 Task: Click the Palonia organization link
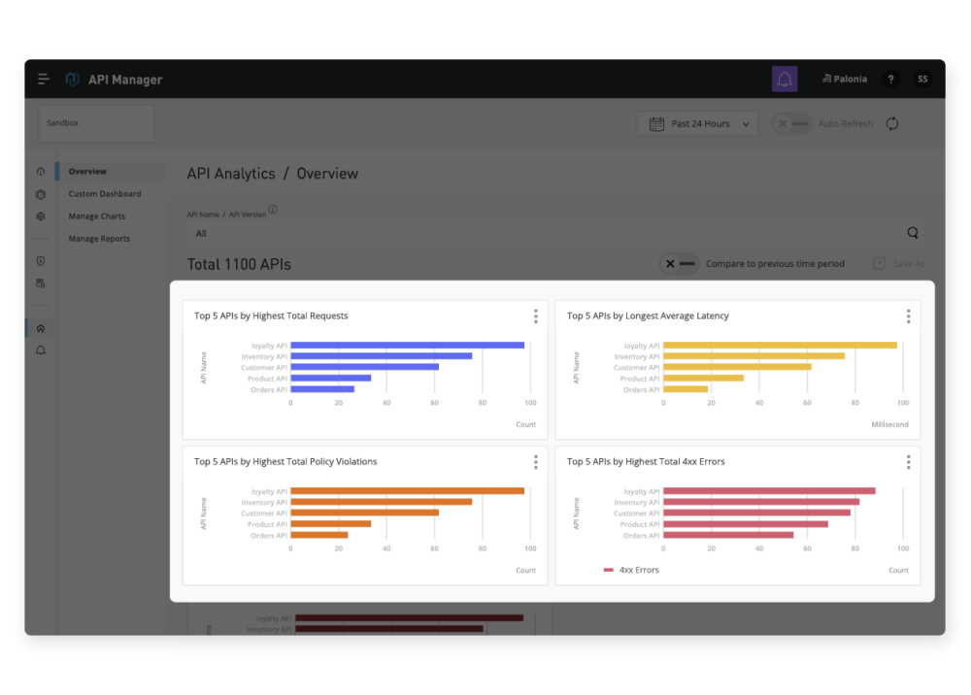(844, 79)
